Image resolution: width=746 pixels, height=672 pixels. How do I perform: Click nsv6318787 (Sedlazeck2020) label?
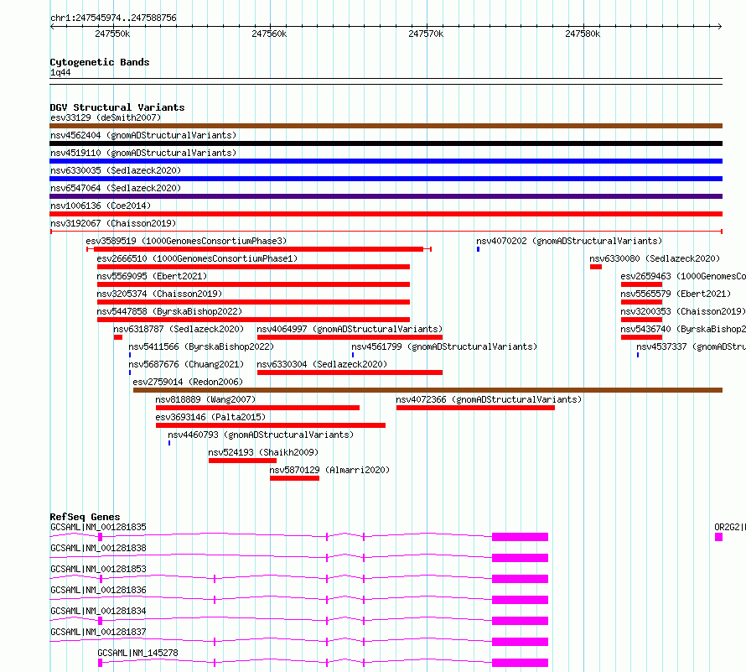click(x=179, y=329)
